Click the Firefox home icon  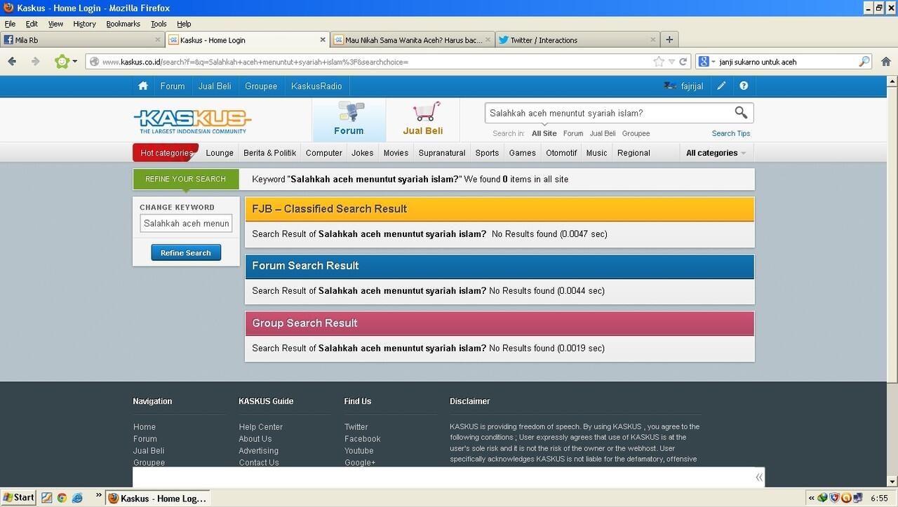coord(886,62)
